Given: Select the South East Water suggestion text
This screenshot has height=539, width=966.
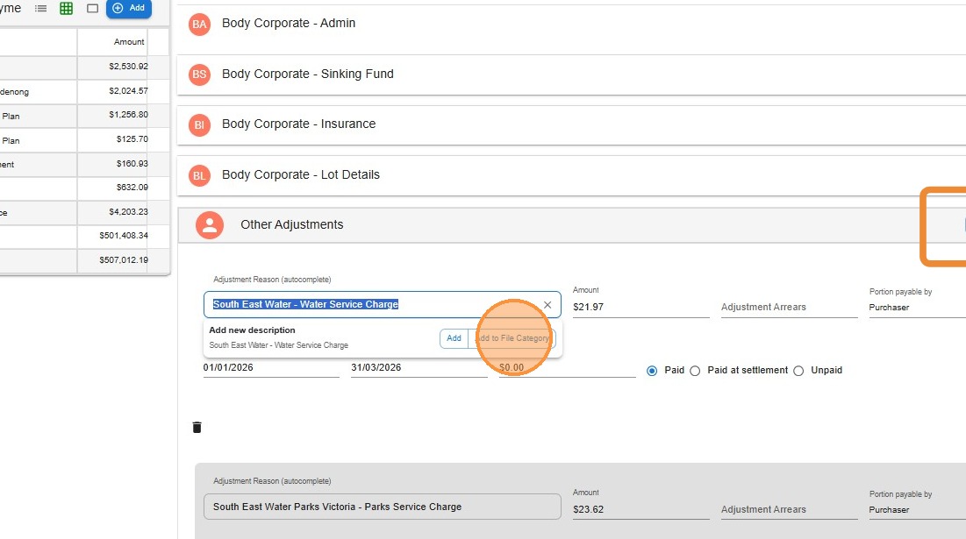Looking at the screenshot, I should click(x=278, y=345).
